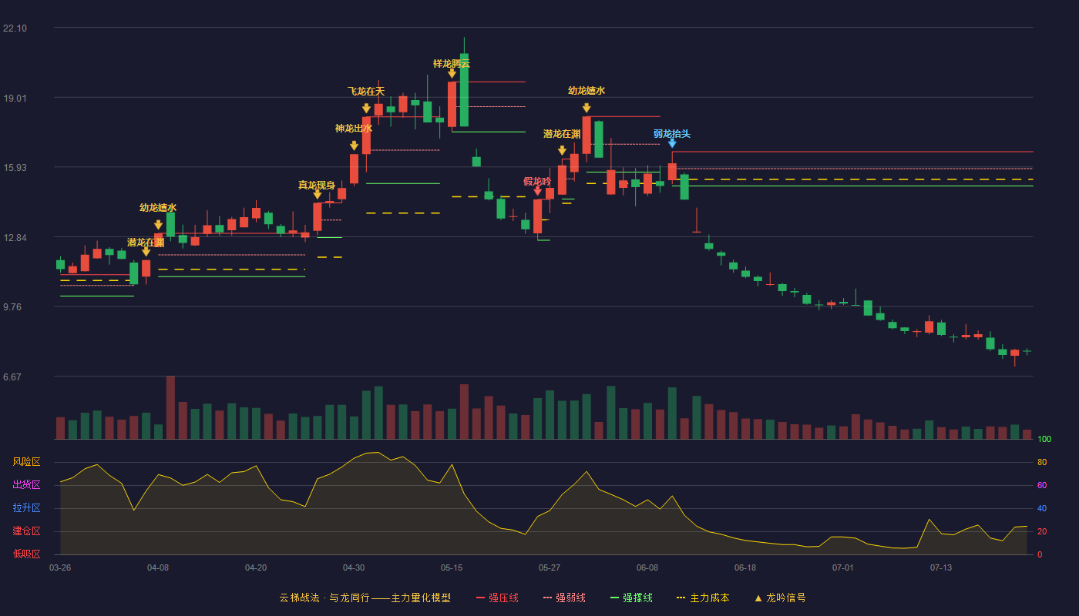
Task: Click the 05-15 date axis label
Action: [x=452, y=567]
